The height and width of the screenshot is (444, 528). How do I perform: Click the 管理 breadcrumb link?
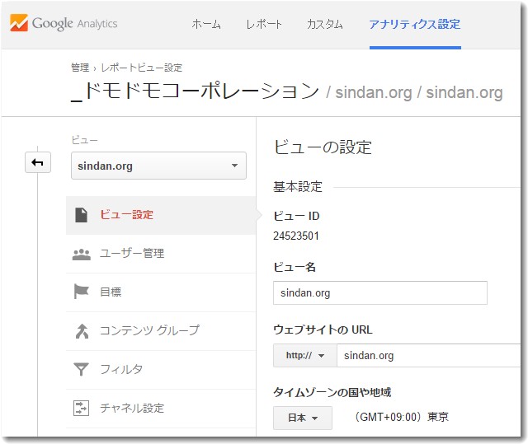coord(80,68)
